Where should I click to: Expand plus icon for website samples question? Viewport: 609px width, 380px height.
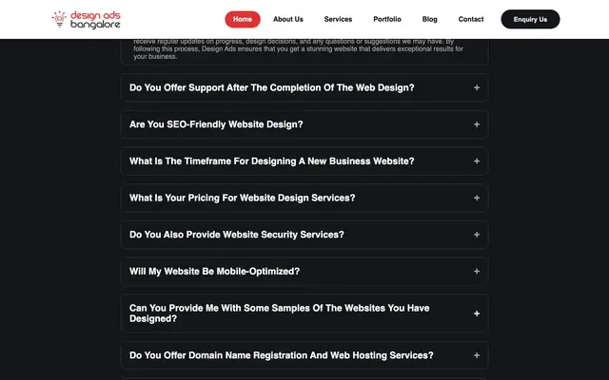[x=477, y=313]
